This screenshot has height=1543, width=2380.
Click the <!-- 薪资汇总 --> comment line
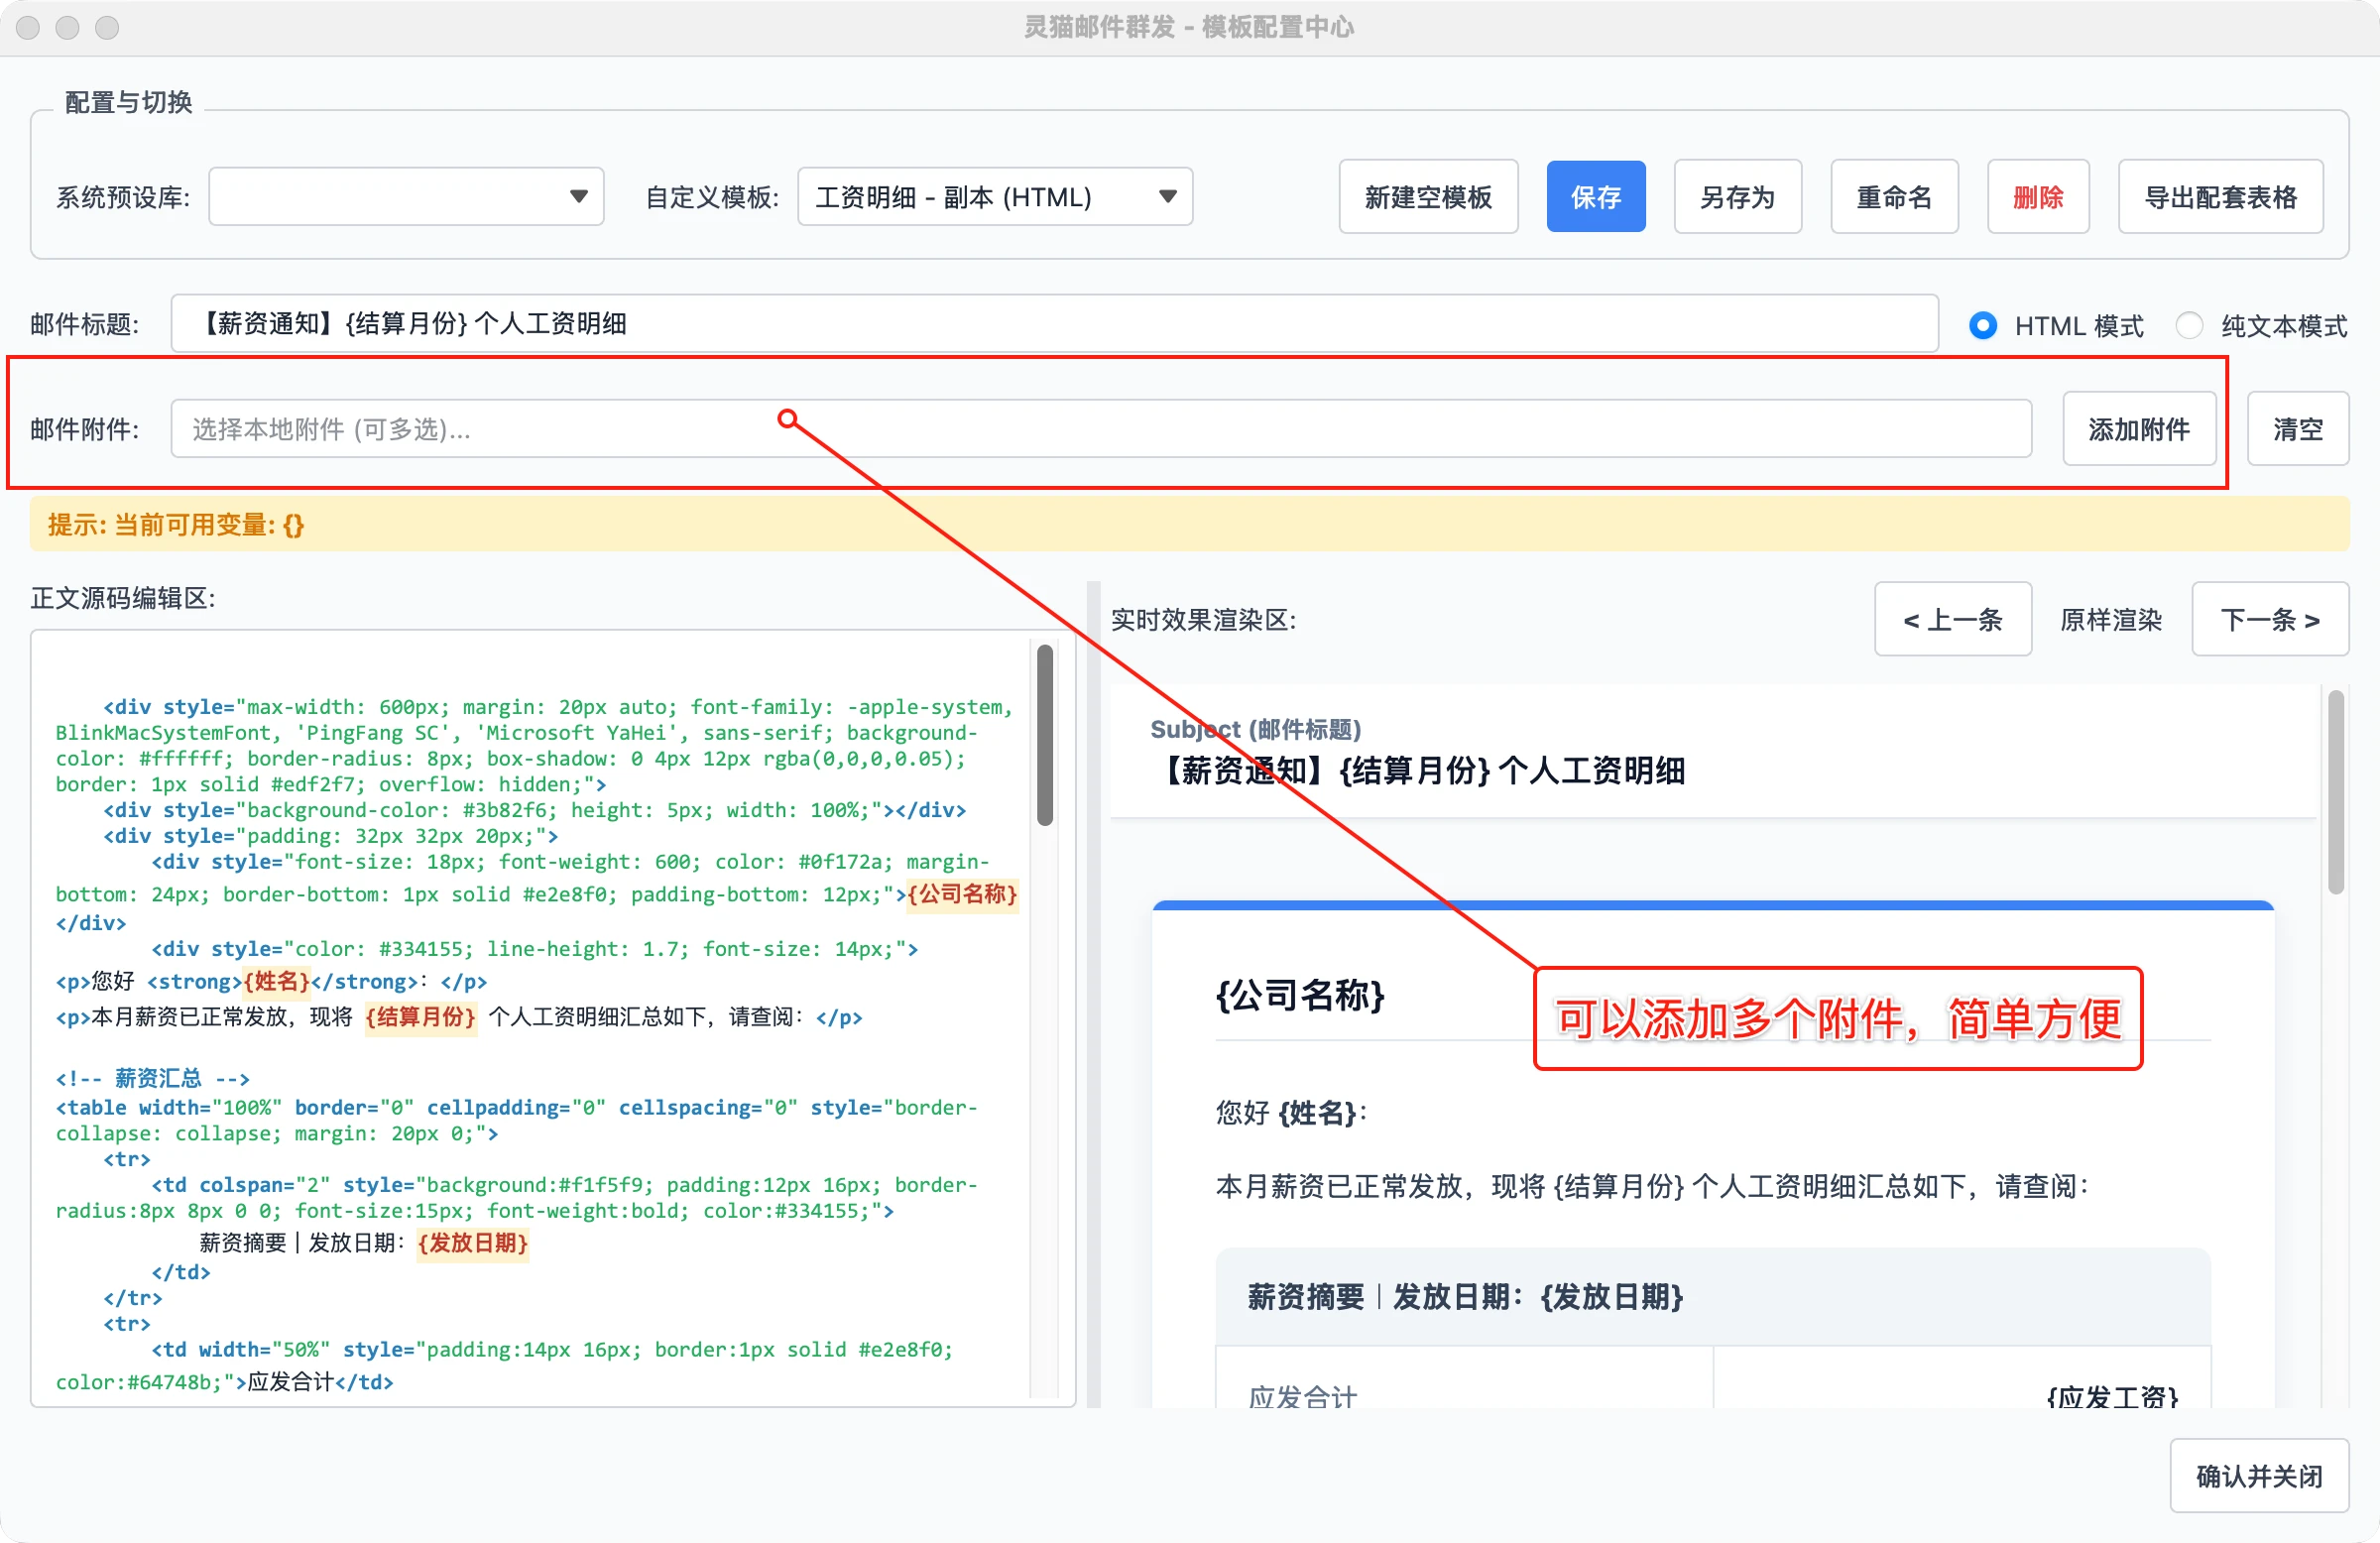tap(152, 1078)
